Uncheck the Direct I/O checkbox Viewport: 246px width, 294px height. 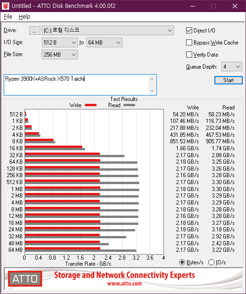pos(189,31)
